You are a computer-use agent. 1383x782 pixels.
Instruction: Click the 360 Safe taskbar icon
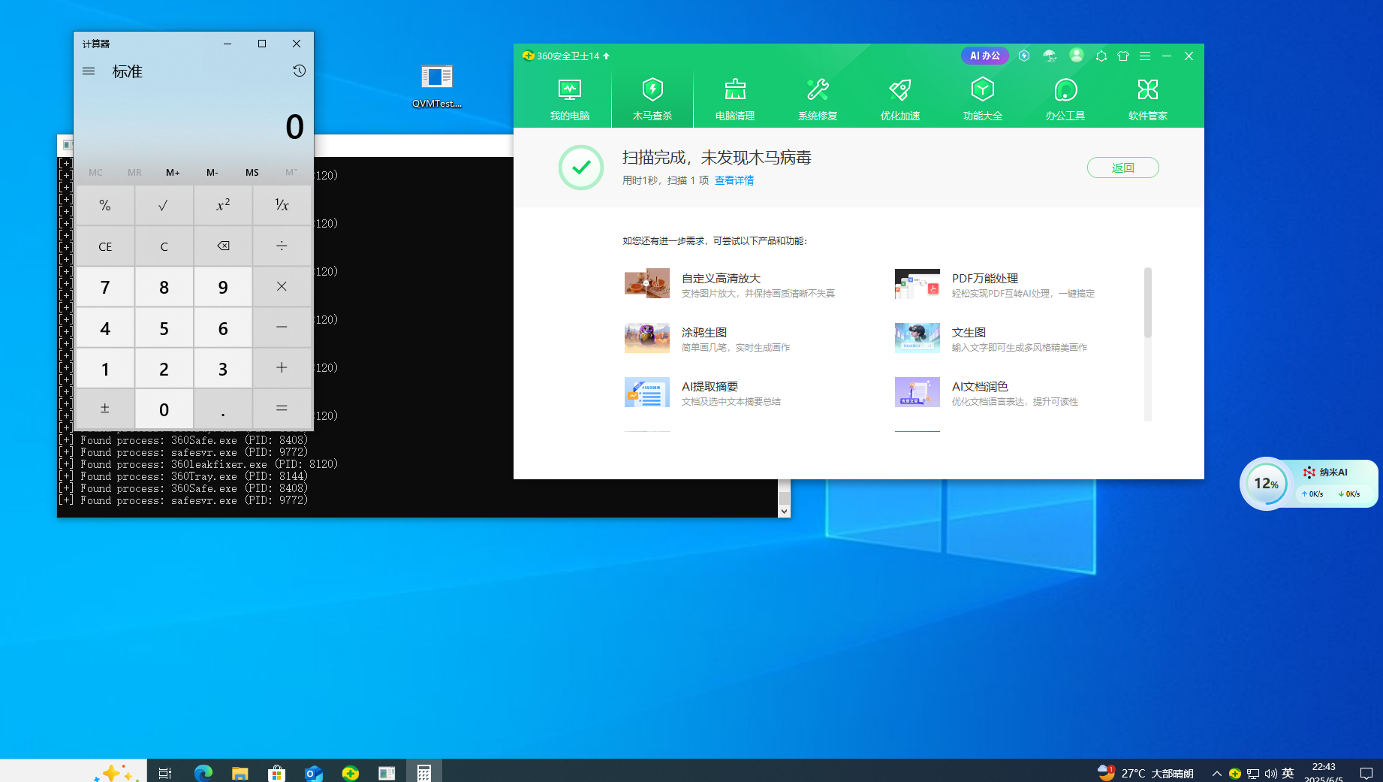350,772
